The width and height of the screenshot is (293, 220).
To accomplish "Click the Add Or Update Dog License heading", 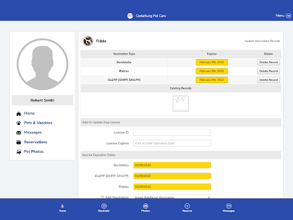I will 101,122.
